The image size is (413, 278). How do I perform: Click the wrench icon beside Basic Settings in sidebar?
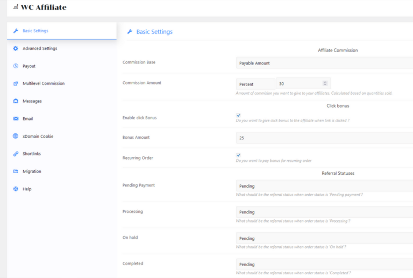[16, 31]
